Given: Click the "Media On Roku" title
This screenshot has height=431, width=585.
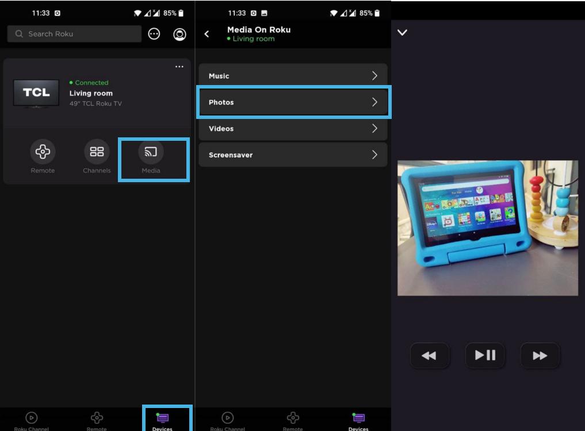Looking at the screenshot, I should 259,29.
